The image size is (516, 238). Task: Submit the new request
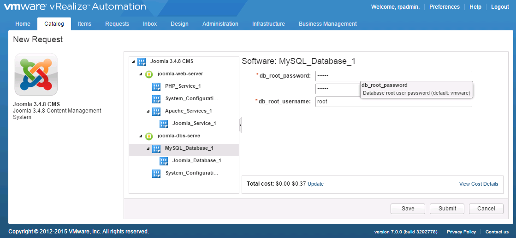(x=447, y=209)
